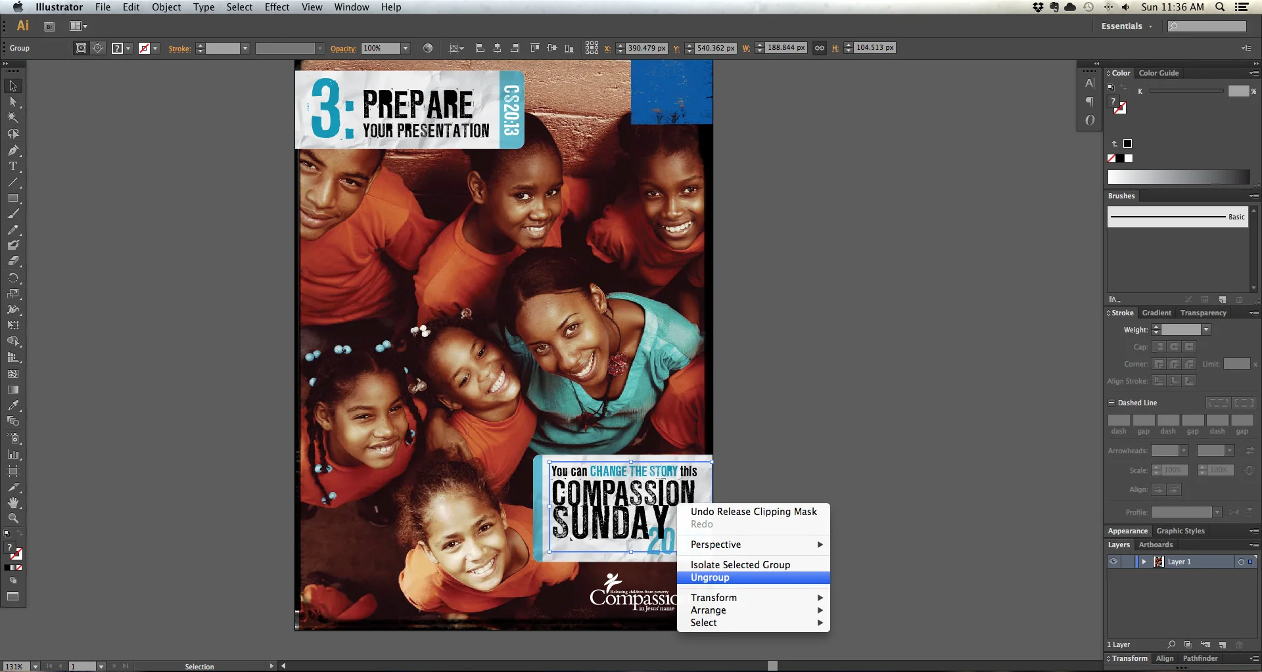Screen dimensions: 1262x672
Task: Click Layer 1 target circle indicator
Action: [x=1241, y=562]
